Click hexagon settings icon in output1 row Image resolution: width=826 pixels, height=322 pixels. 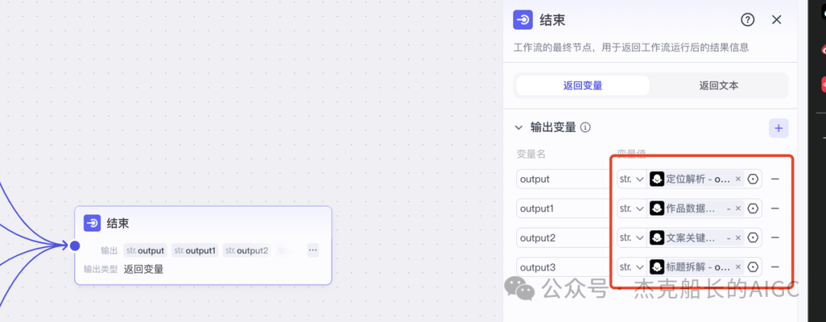click(753, 208)
